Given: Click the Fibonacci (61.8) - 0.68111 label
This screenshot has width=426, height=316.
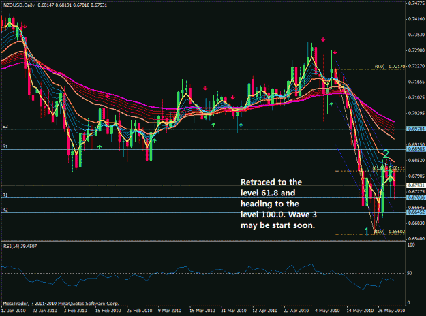Looking at the screenshot, I should (x=389, y=168).
